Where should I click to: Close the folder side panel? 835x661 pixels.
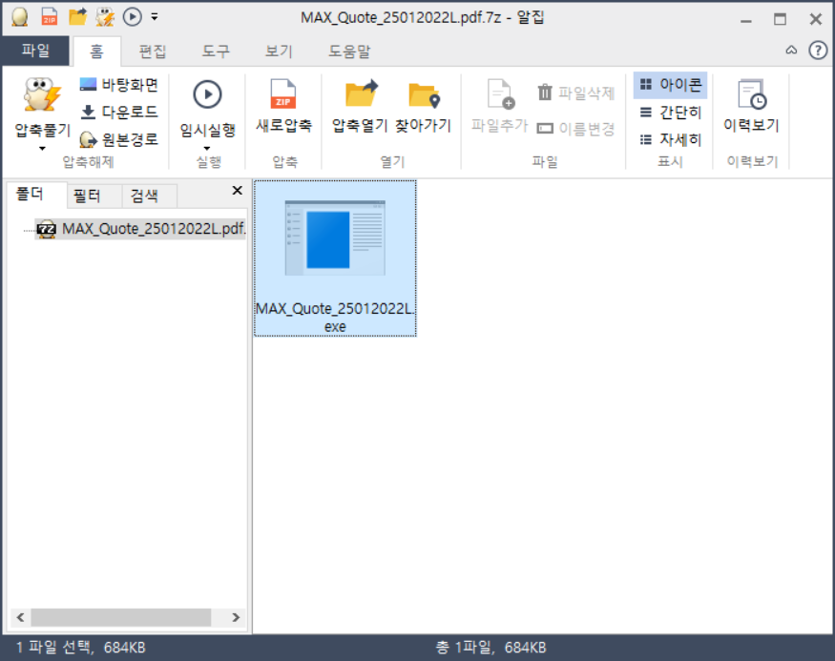pyautogui.click(x=237, y=191)
